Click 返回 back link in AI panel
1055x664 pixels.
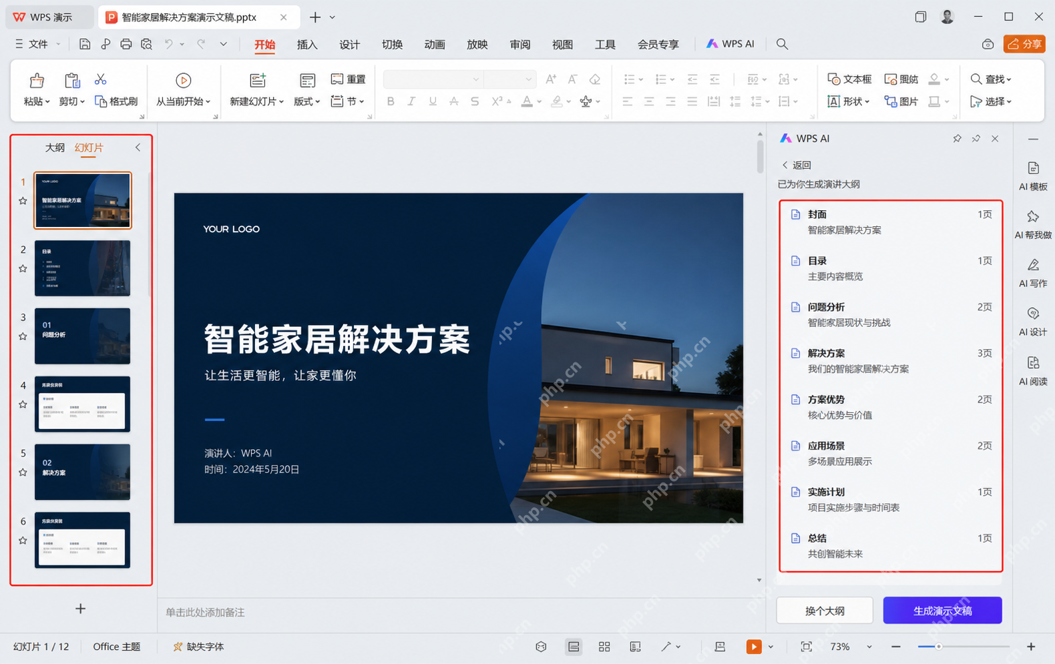(796, 165)
